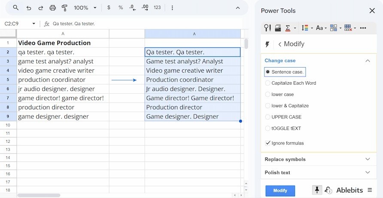383x198 pixels.
Task: Print the spreadsheet
Action: coord(52,8)
